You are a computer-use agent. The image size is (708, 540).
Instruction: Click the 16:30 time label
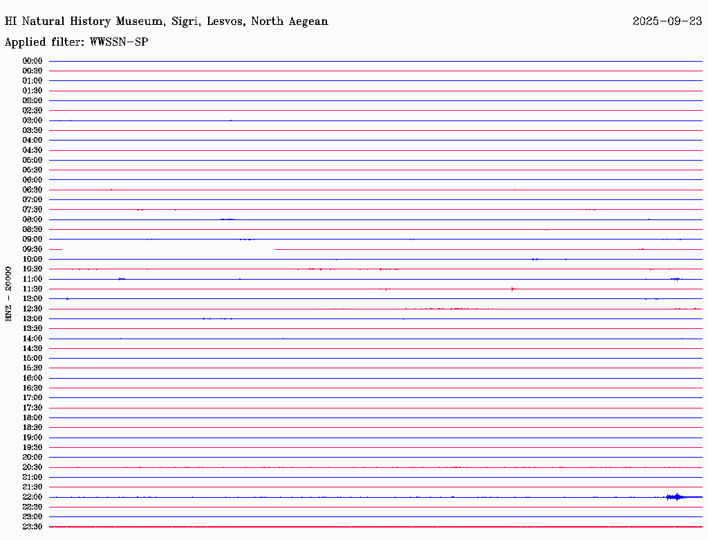pos(32,388)
